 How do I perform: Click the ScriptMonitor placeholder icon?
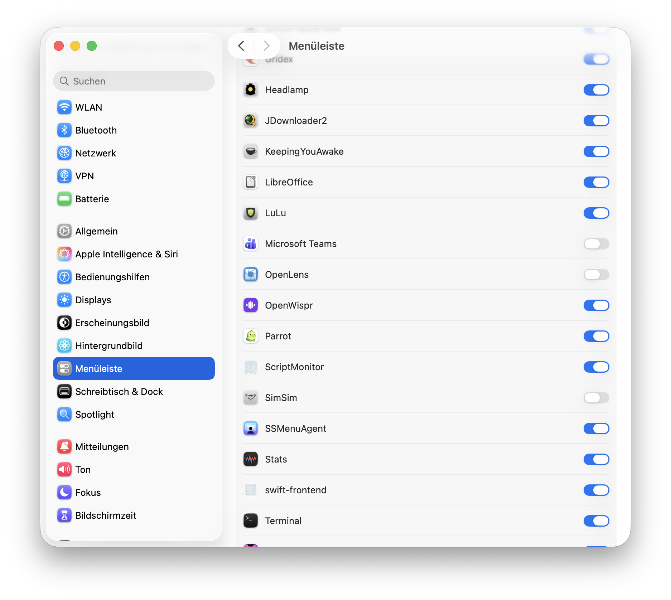[251, 367]
